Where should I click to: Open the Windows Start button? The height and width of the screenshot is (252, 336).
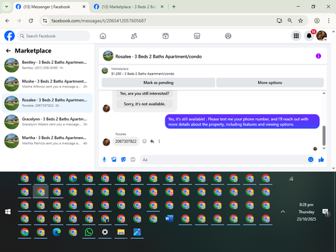[8, 212]
